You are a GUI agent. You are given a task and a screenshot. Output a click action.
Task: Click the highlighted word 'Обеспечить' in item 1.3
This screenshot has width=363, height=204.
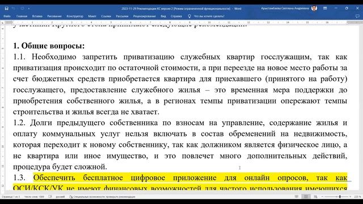54,178
